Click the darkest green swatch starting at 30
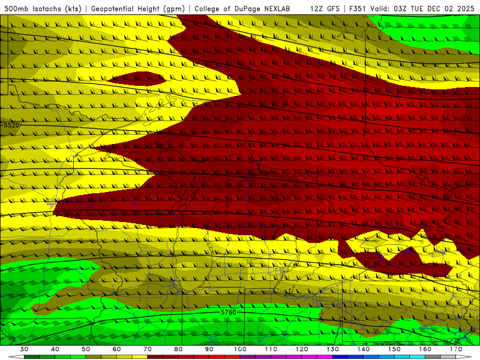Image resolution: width=480 pixels, height=360 pixels. [x=32, y=357]
